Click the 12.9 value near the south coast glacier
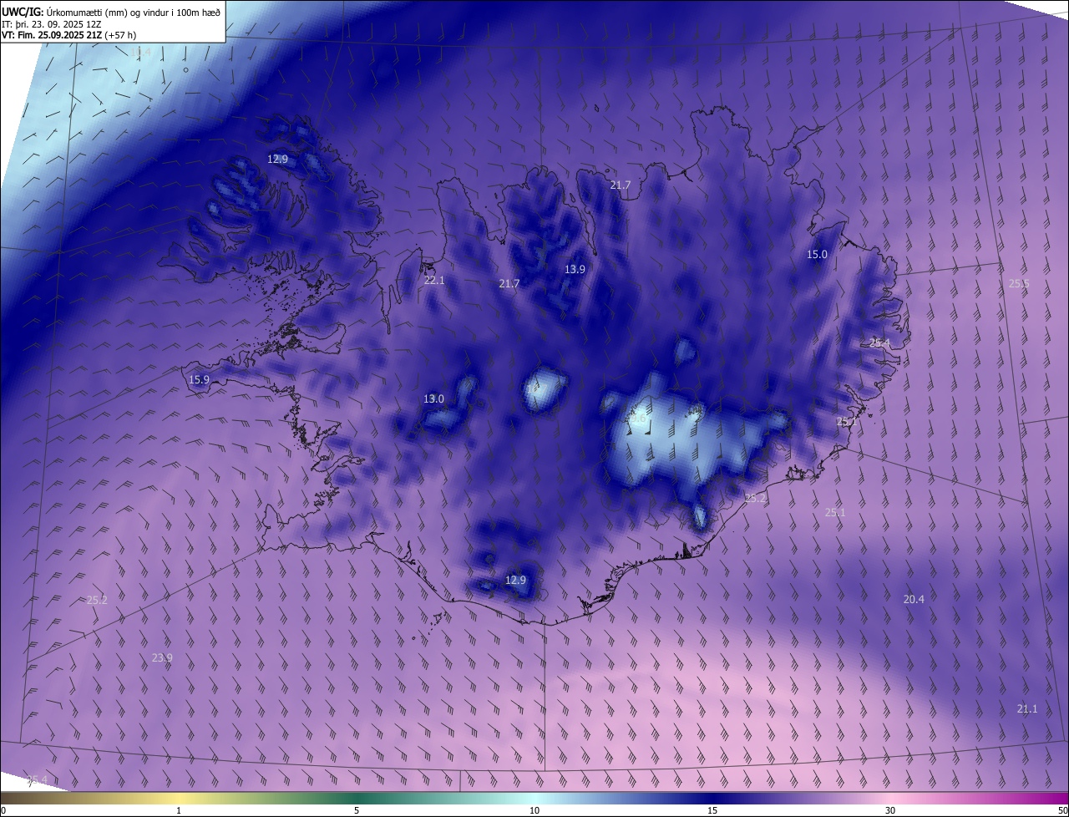Screen dimensions: 1069x817 coord(516,580)
